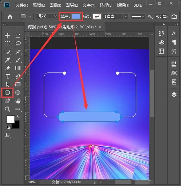Choose the Rounded Rectangle tool
The image size is (181, 186).
[7, 92]
